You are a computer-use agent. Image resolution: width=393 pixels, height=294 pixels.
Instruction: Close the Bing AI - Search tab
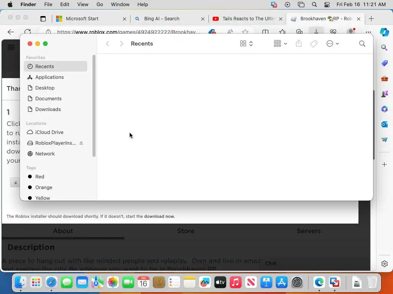coord(203,19)
